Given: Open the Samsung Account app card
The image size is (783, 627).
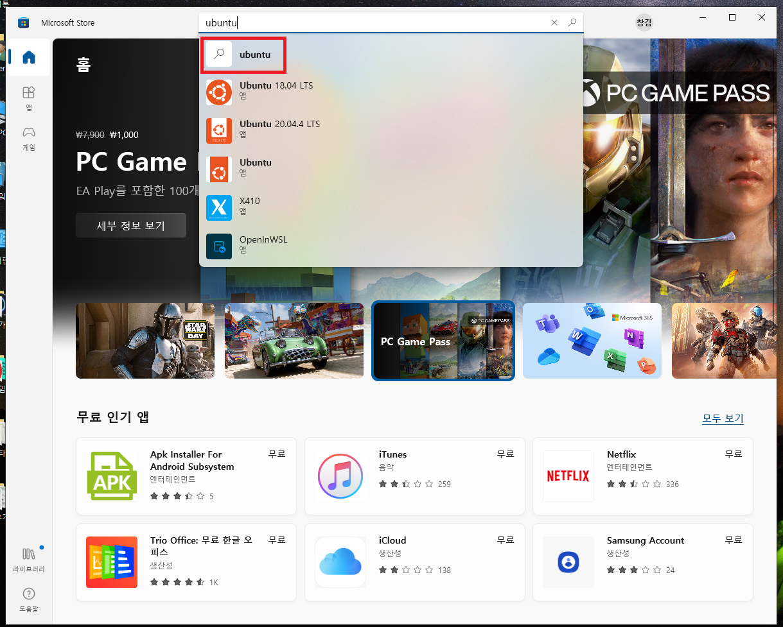Looking at the screenshot, I should tap(643, 562).
